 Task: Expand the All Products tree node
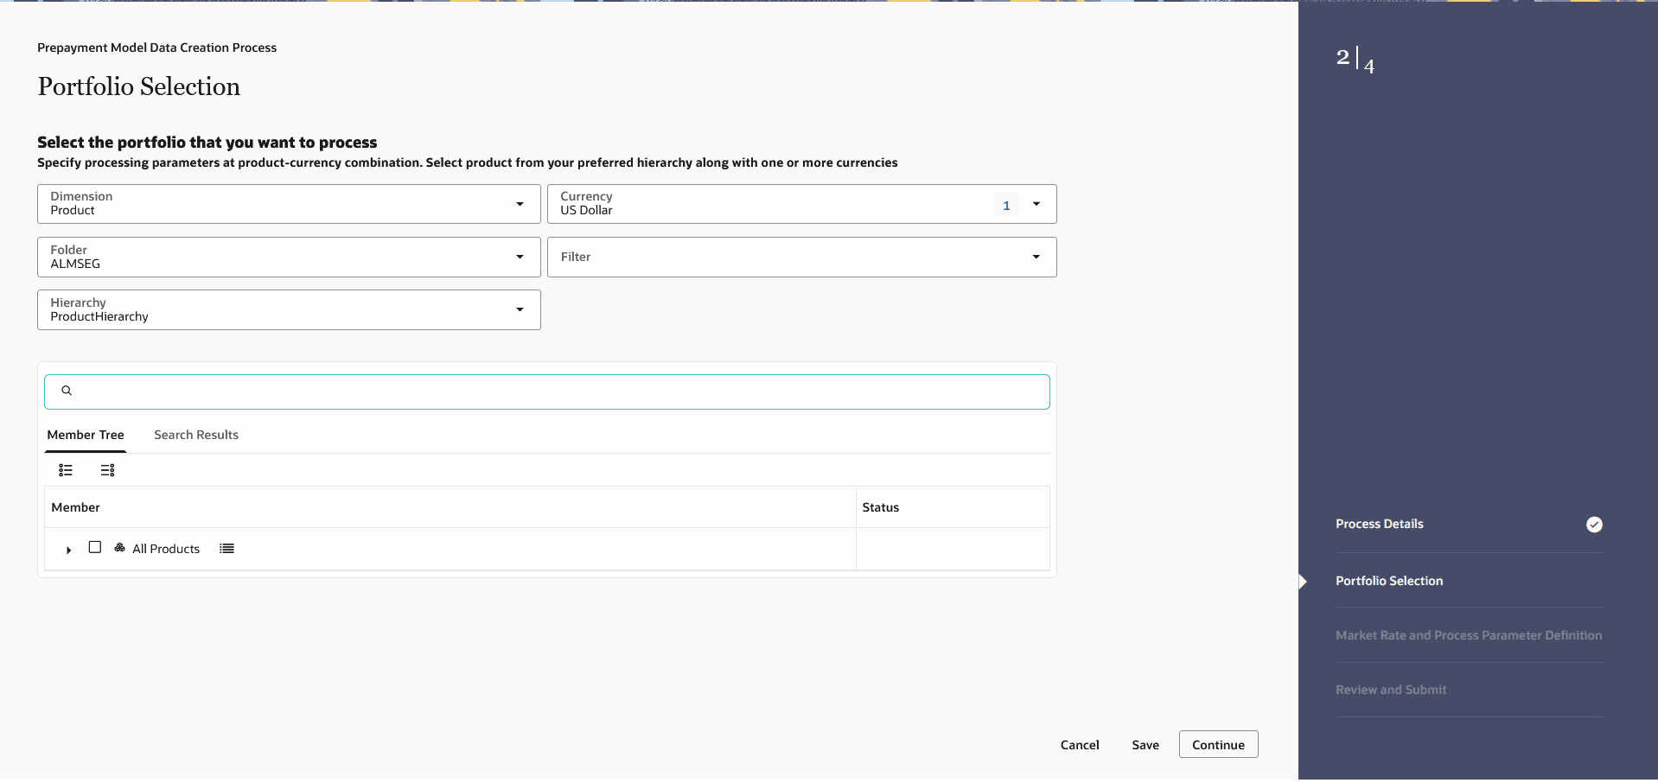69,550
